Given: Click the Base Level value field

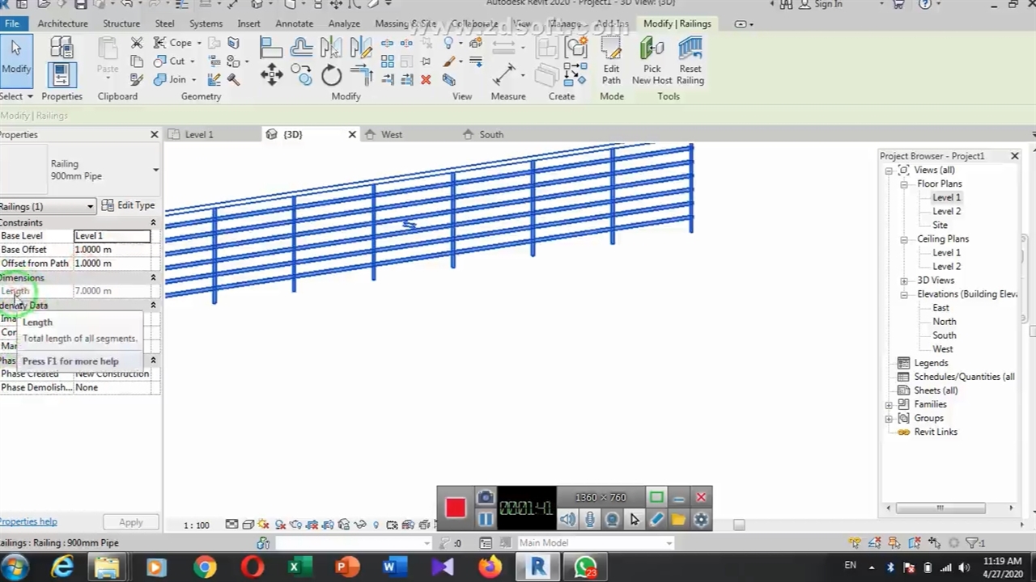Looking at the screenshot, I should [x=112, y=236].
